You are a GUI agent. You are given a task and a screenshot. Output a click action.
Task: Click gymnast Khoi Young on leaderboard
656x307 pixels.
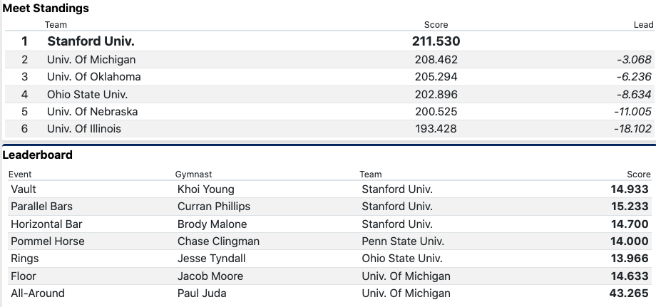[x=205, y=189]
